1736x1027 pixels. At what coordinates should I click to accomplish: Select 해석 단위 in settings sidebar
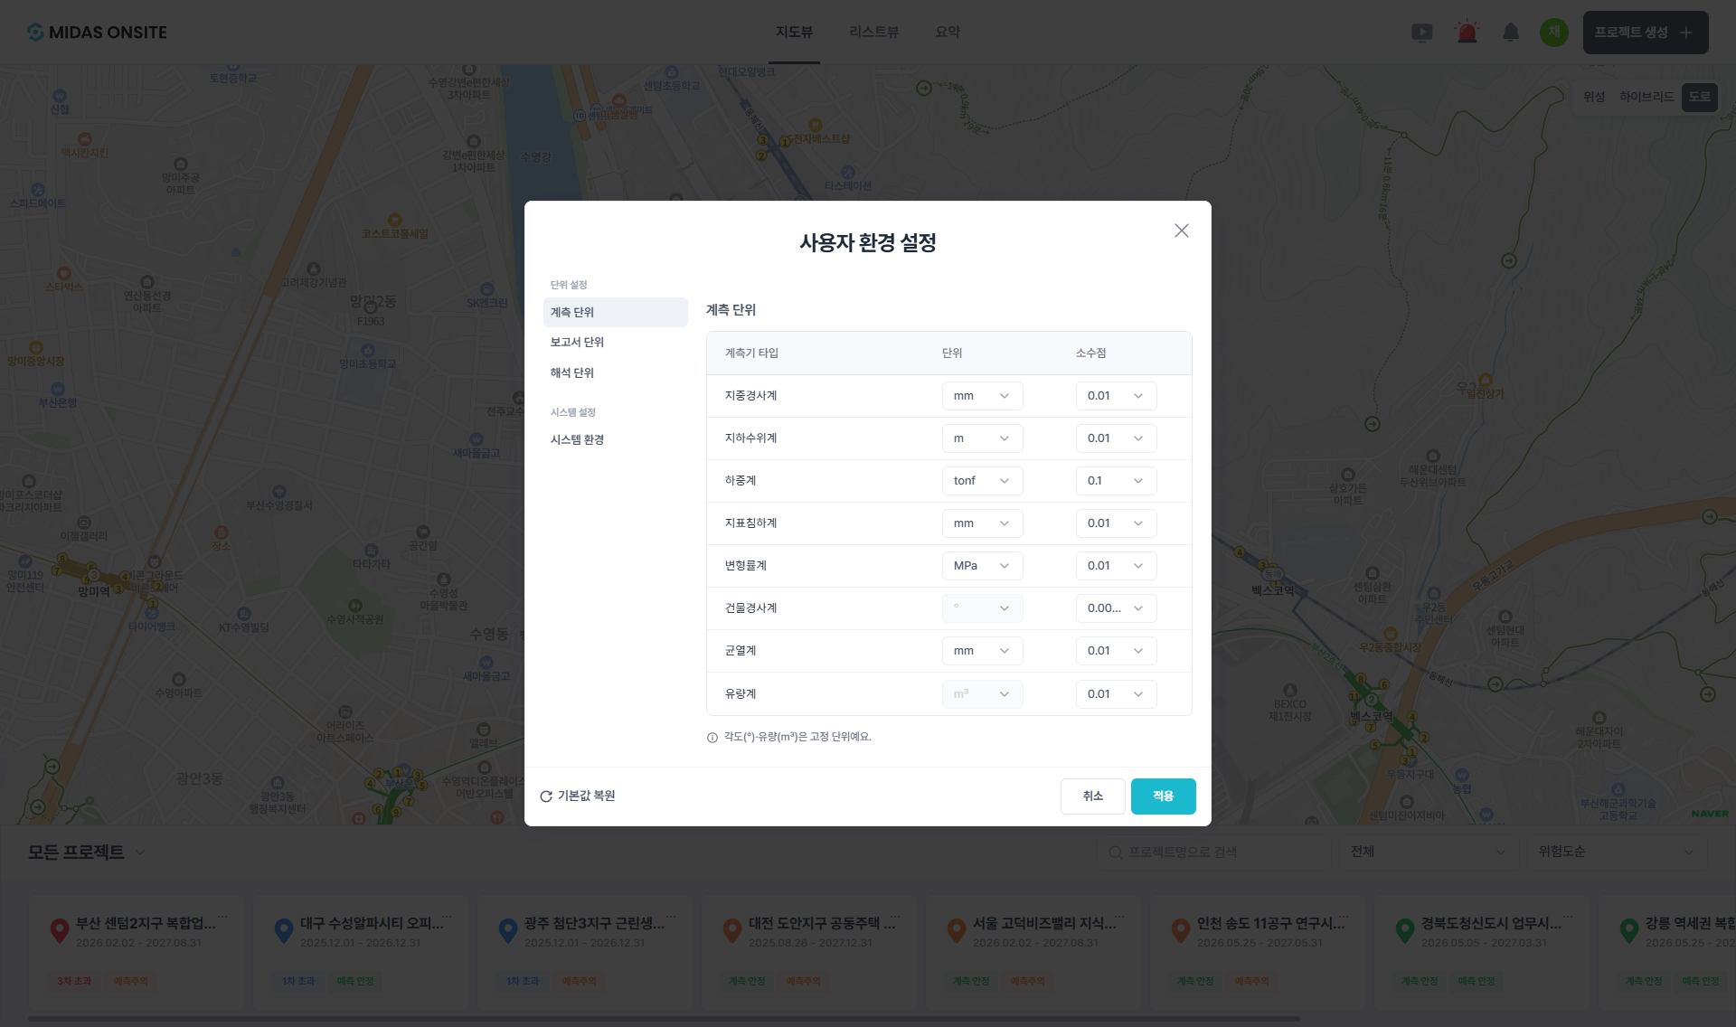615,372
